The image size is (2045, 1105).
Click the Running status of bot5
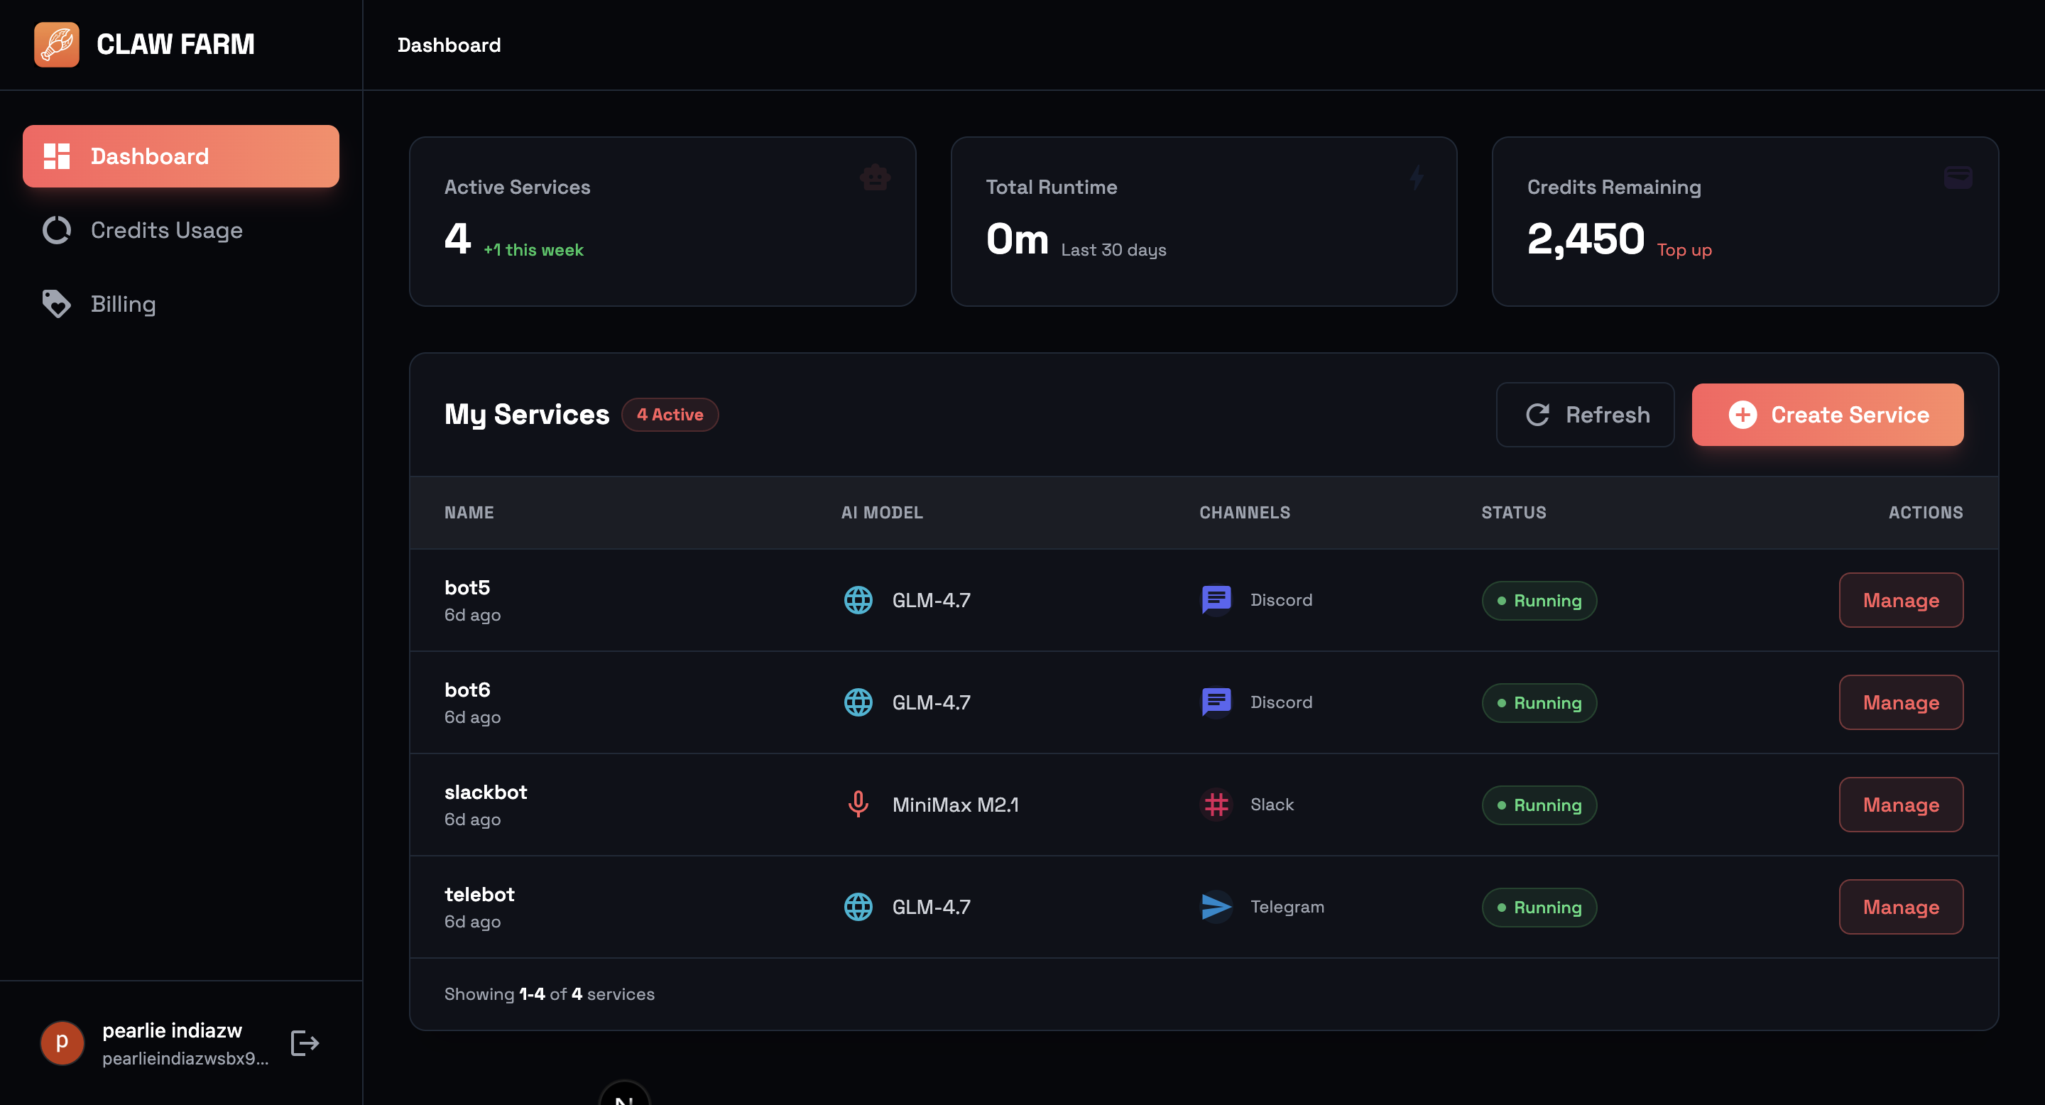(1539, 601)
